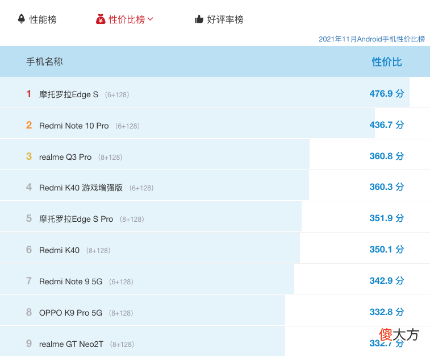Click the 342.9 分 score
Image resolution: width=430 pixels, height=356 pixels.
coord(387,281)
